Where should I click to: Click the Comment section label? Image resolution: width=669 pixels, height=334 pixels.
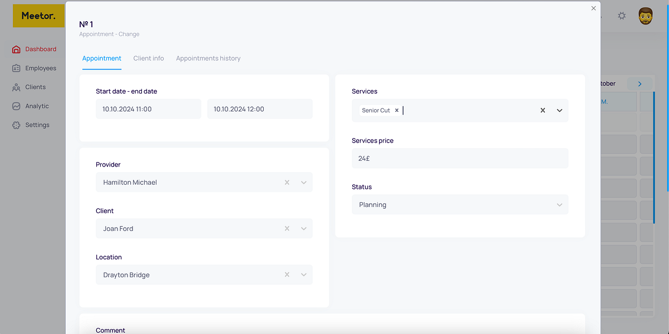pos(110,330)
